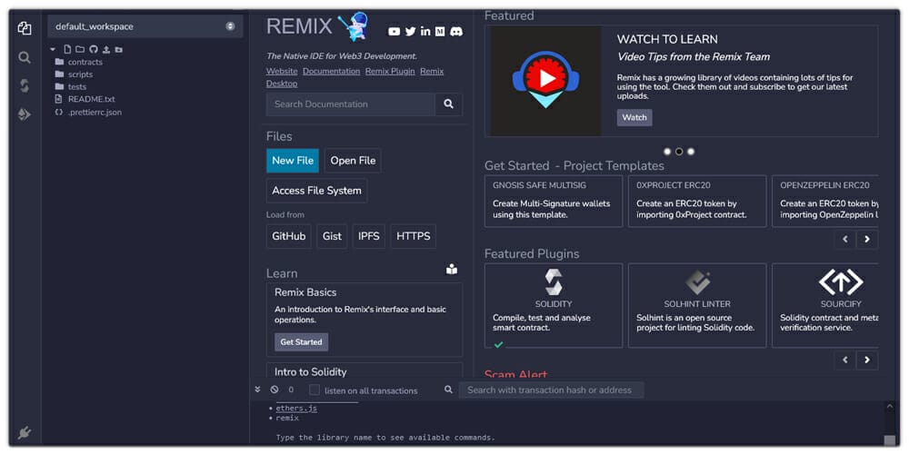Screen dimensions: 909x454
Task: Click the documentation search magnifier button
Action: tap(449, 104)
